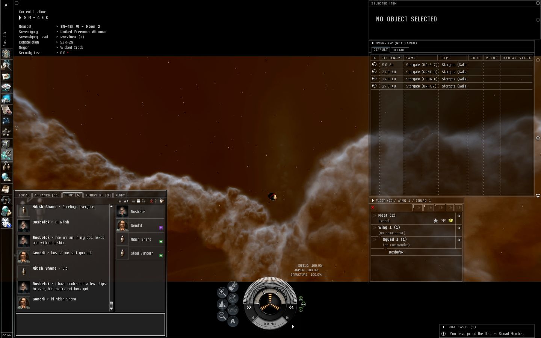Open the Market screen icon in the sidebar
541x338 pixels.
coord(6,98)
